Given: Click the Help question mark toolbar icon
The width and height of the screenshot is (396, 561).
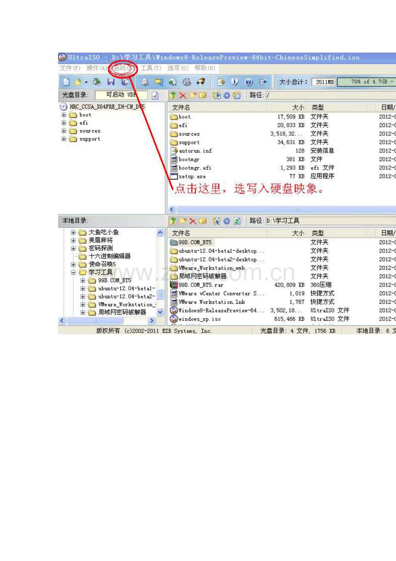Looking at the screenshot, I should tap(249, 82).
